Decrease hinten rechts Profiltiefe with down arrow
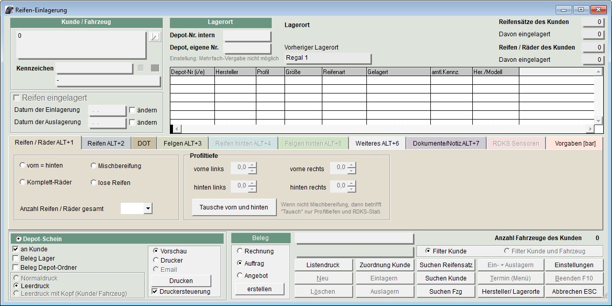The image size is (612, 306). pyautogui.click(x=352, y=190)
